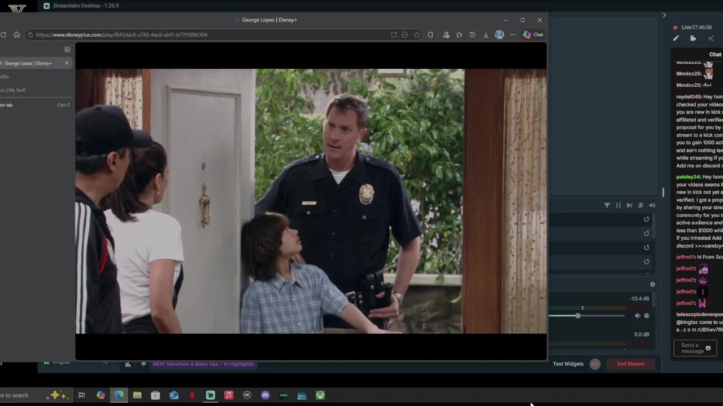Click the edit stream info pencil icon
Image resolution: width=723 pixels, height=406 pixels.
click(x=676, y=38)
